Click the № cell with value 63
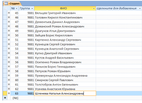The height and width of the screenshot is (103, 142). point(15,93)
